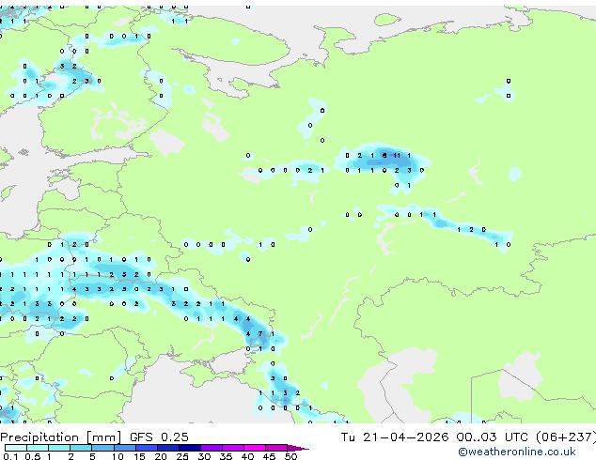Click the legend label "30"

click(x=204, y=456)
